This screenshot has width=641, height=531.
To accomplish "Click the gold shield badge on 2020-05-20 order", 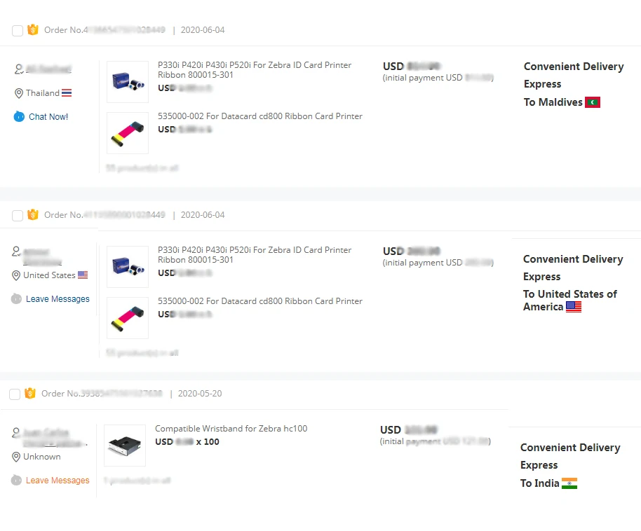I will (x=30, y=394).
